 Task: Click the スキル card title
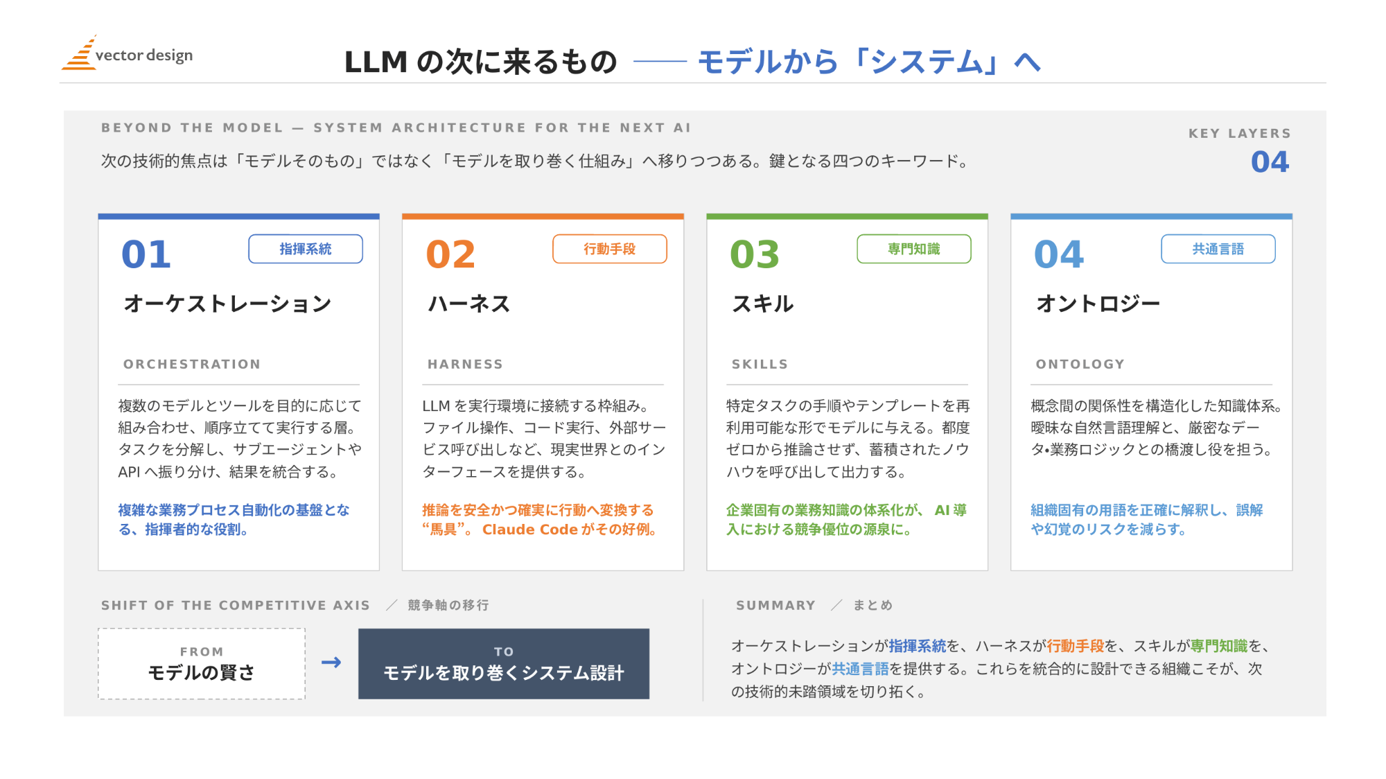(x=763, y=304)
